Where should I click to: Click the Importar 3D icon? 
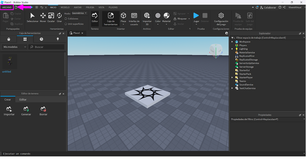pos(147,17)
